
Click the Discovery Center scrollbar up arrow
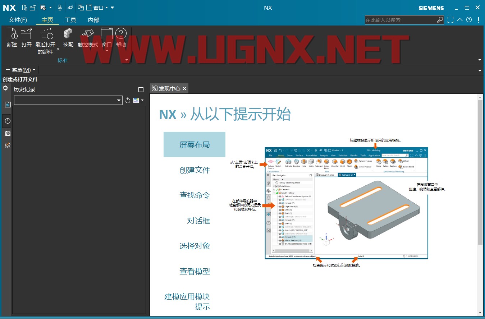click(x=480, y=97)
